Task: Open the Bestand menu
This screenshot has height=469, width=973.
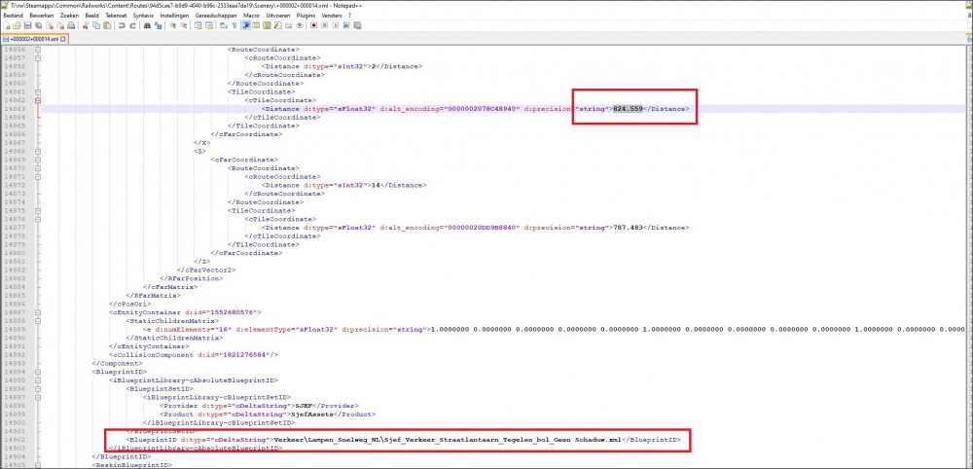Action: [14, 16]
